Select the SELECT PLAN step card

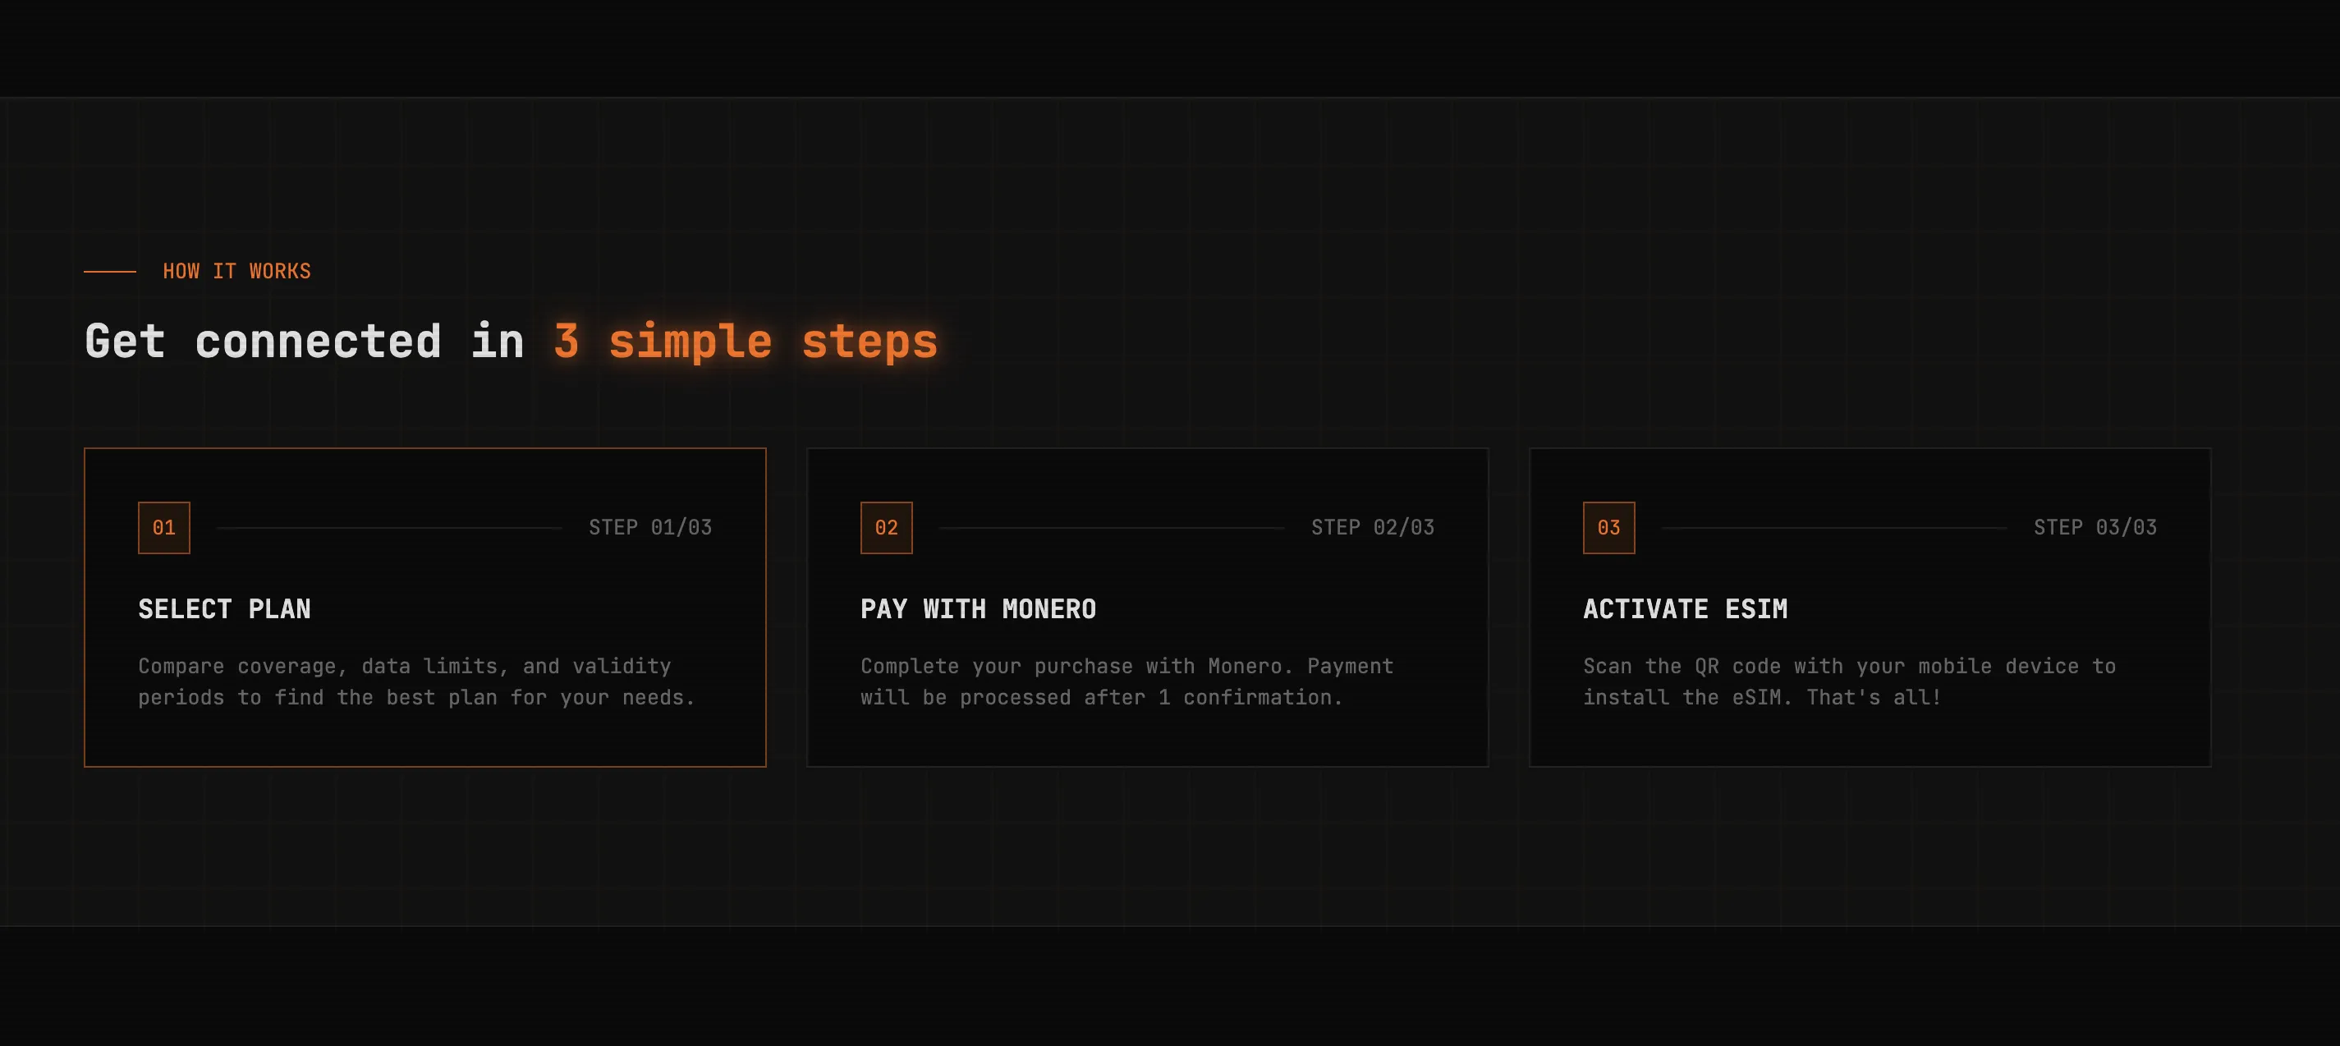pos(425,608)
